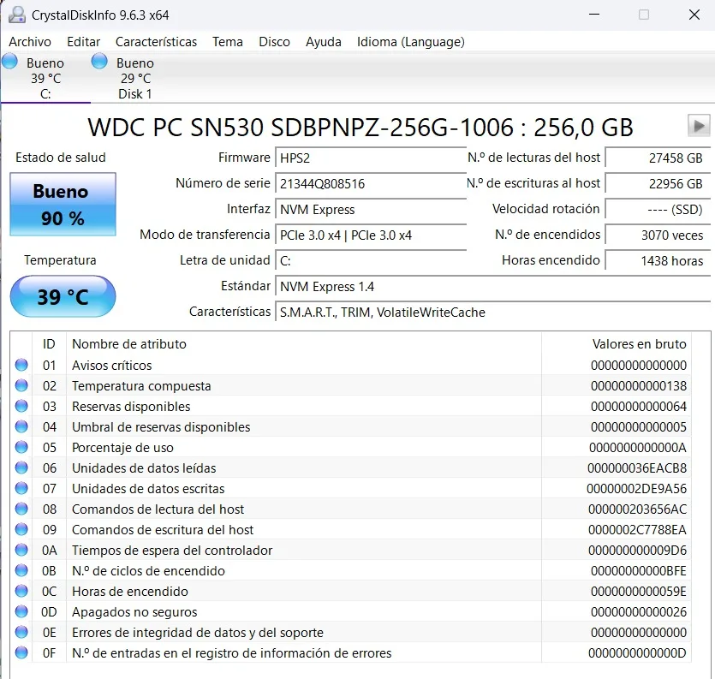Click raw value 0000000000059E
The width and height of the screenshot is (715, 679).
pyautogui.click(x=639, y=591)
